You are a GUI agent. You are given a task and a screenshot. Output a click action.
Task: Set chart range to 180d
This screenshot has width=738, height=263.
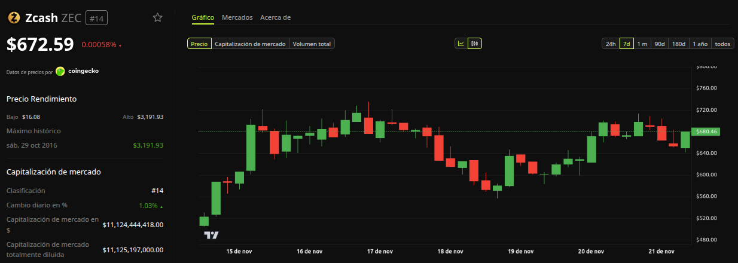pos(679,44)
